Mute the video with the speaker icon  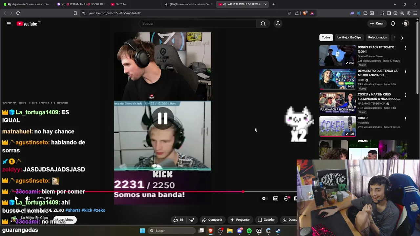[x=28, y=198]
